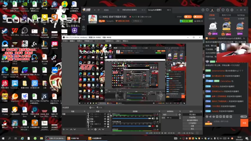This screenshot has height=141, width=251.
Task: Click Stop Streaming button in OBS controls
Action: [x=192, y=114]
